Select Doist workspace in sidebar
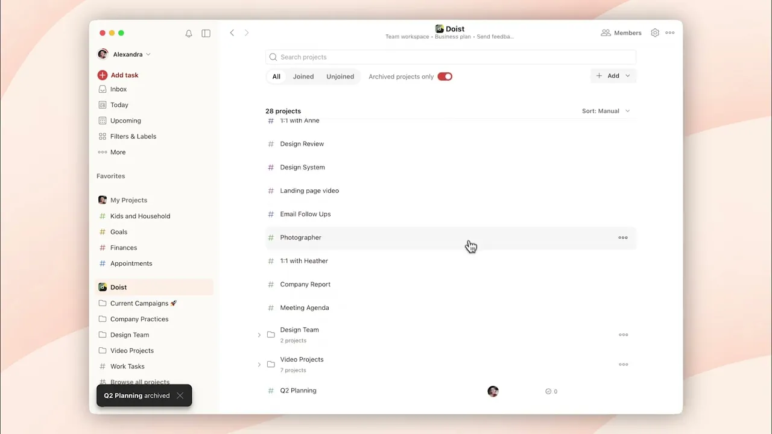772x434 pixels. (154, 287)
